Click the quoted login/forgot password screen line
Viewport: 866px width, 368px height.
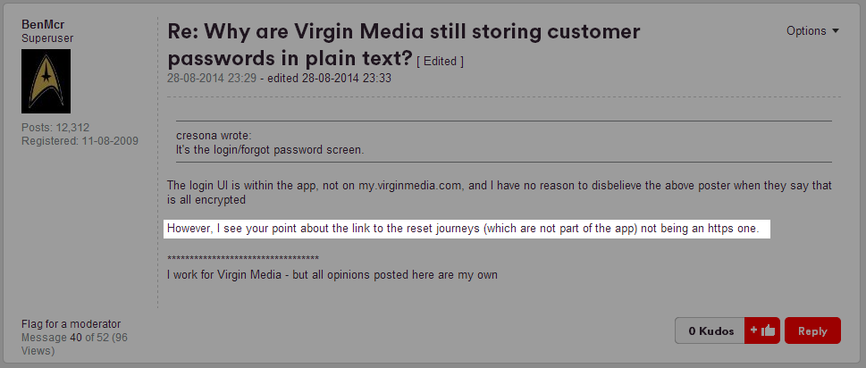click(x=269, y=149)
